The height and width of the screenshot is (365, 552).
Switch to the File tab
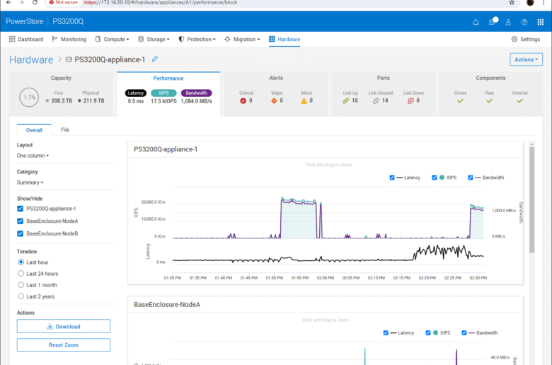pos(65,130)
